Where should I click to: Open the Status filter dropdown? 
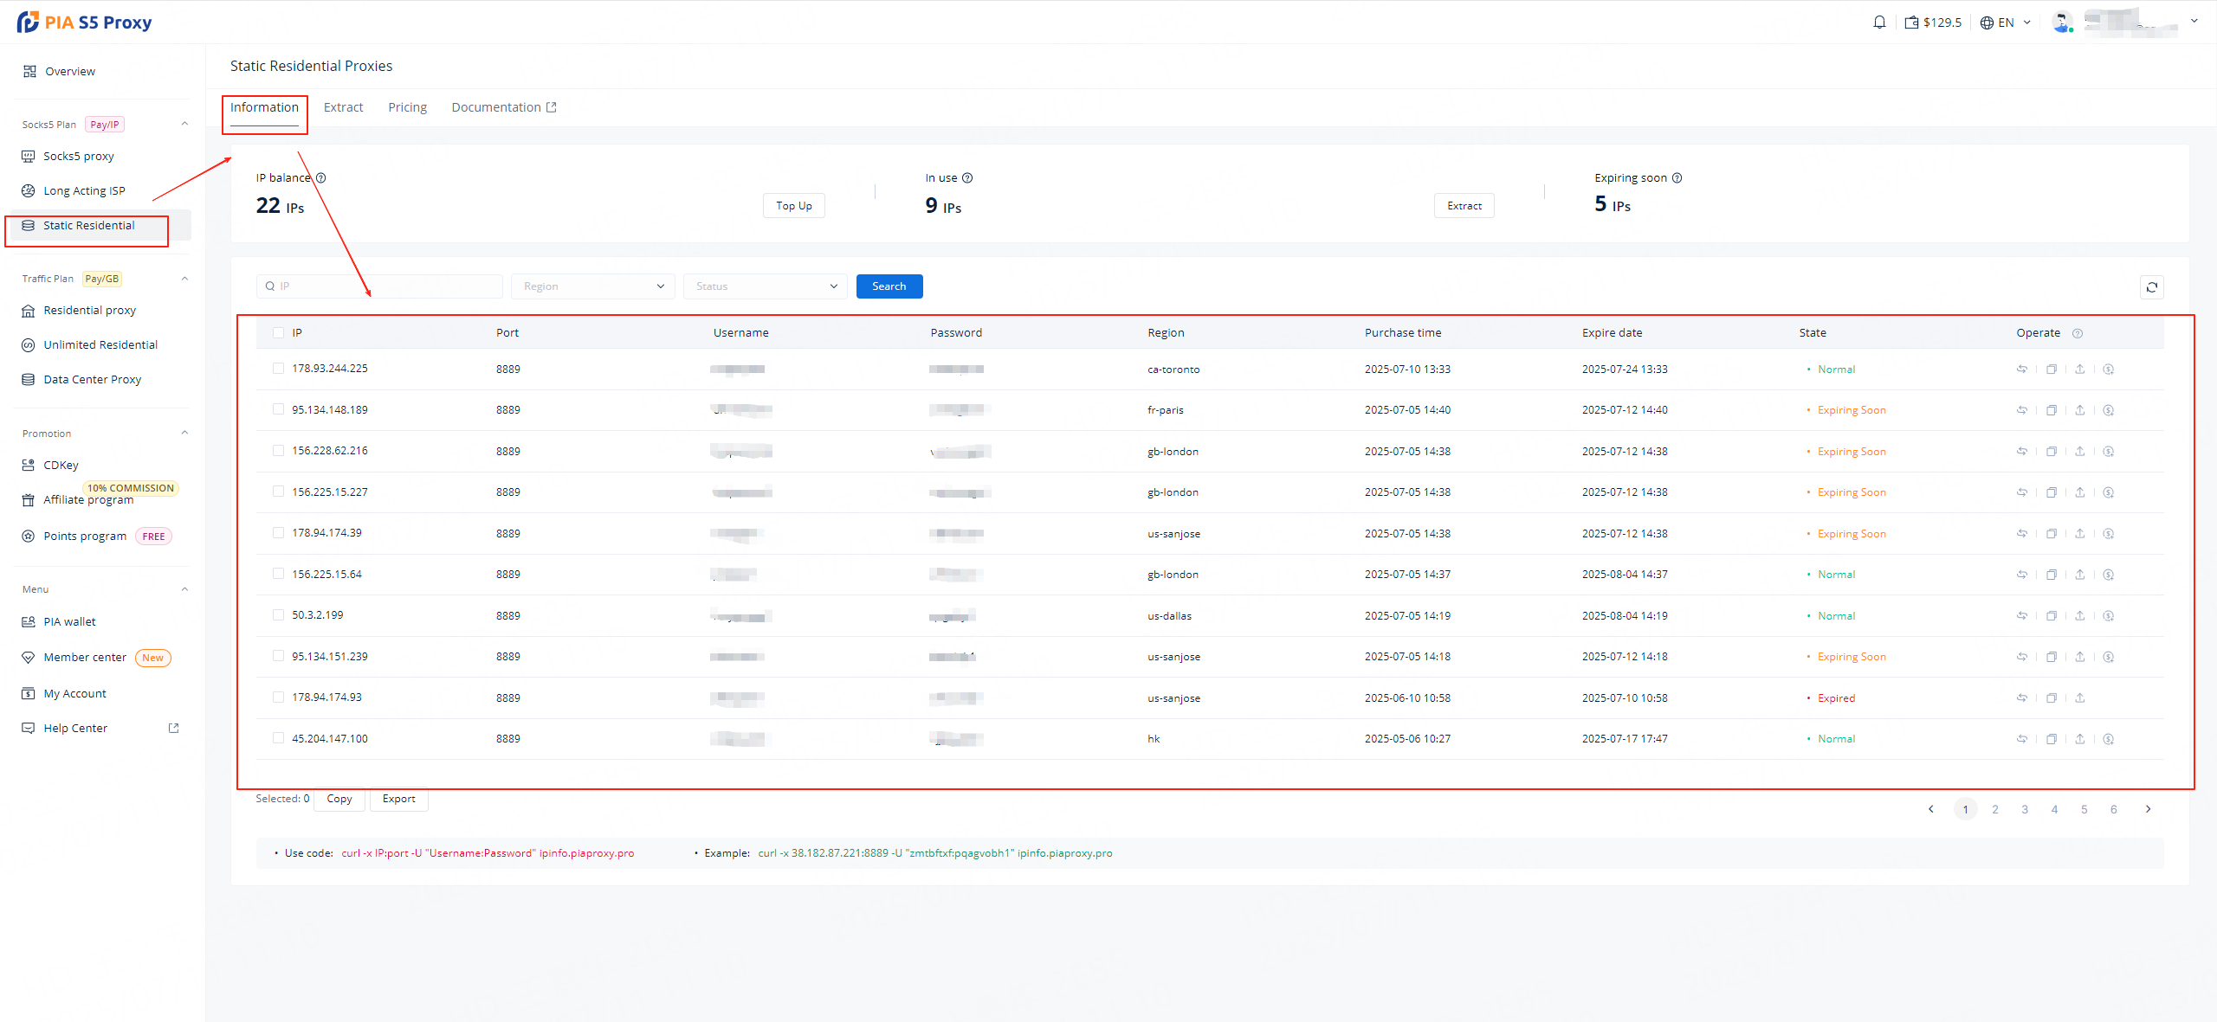point(765,286)
